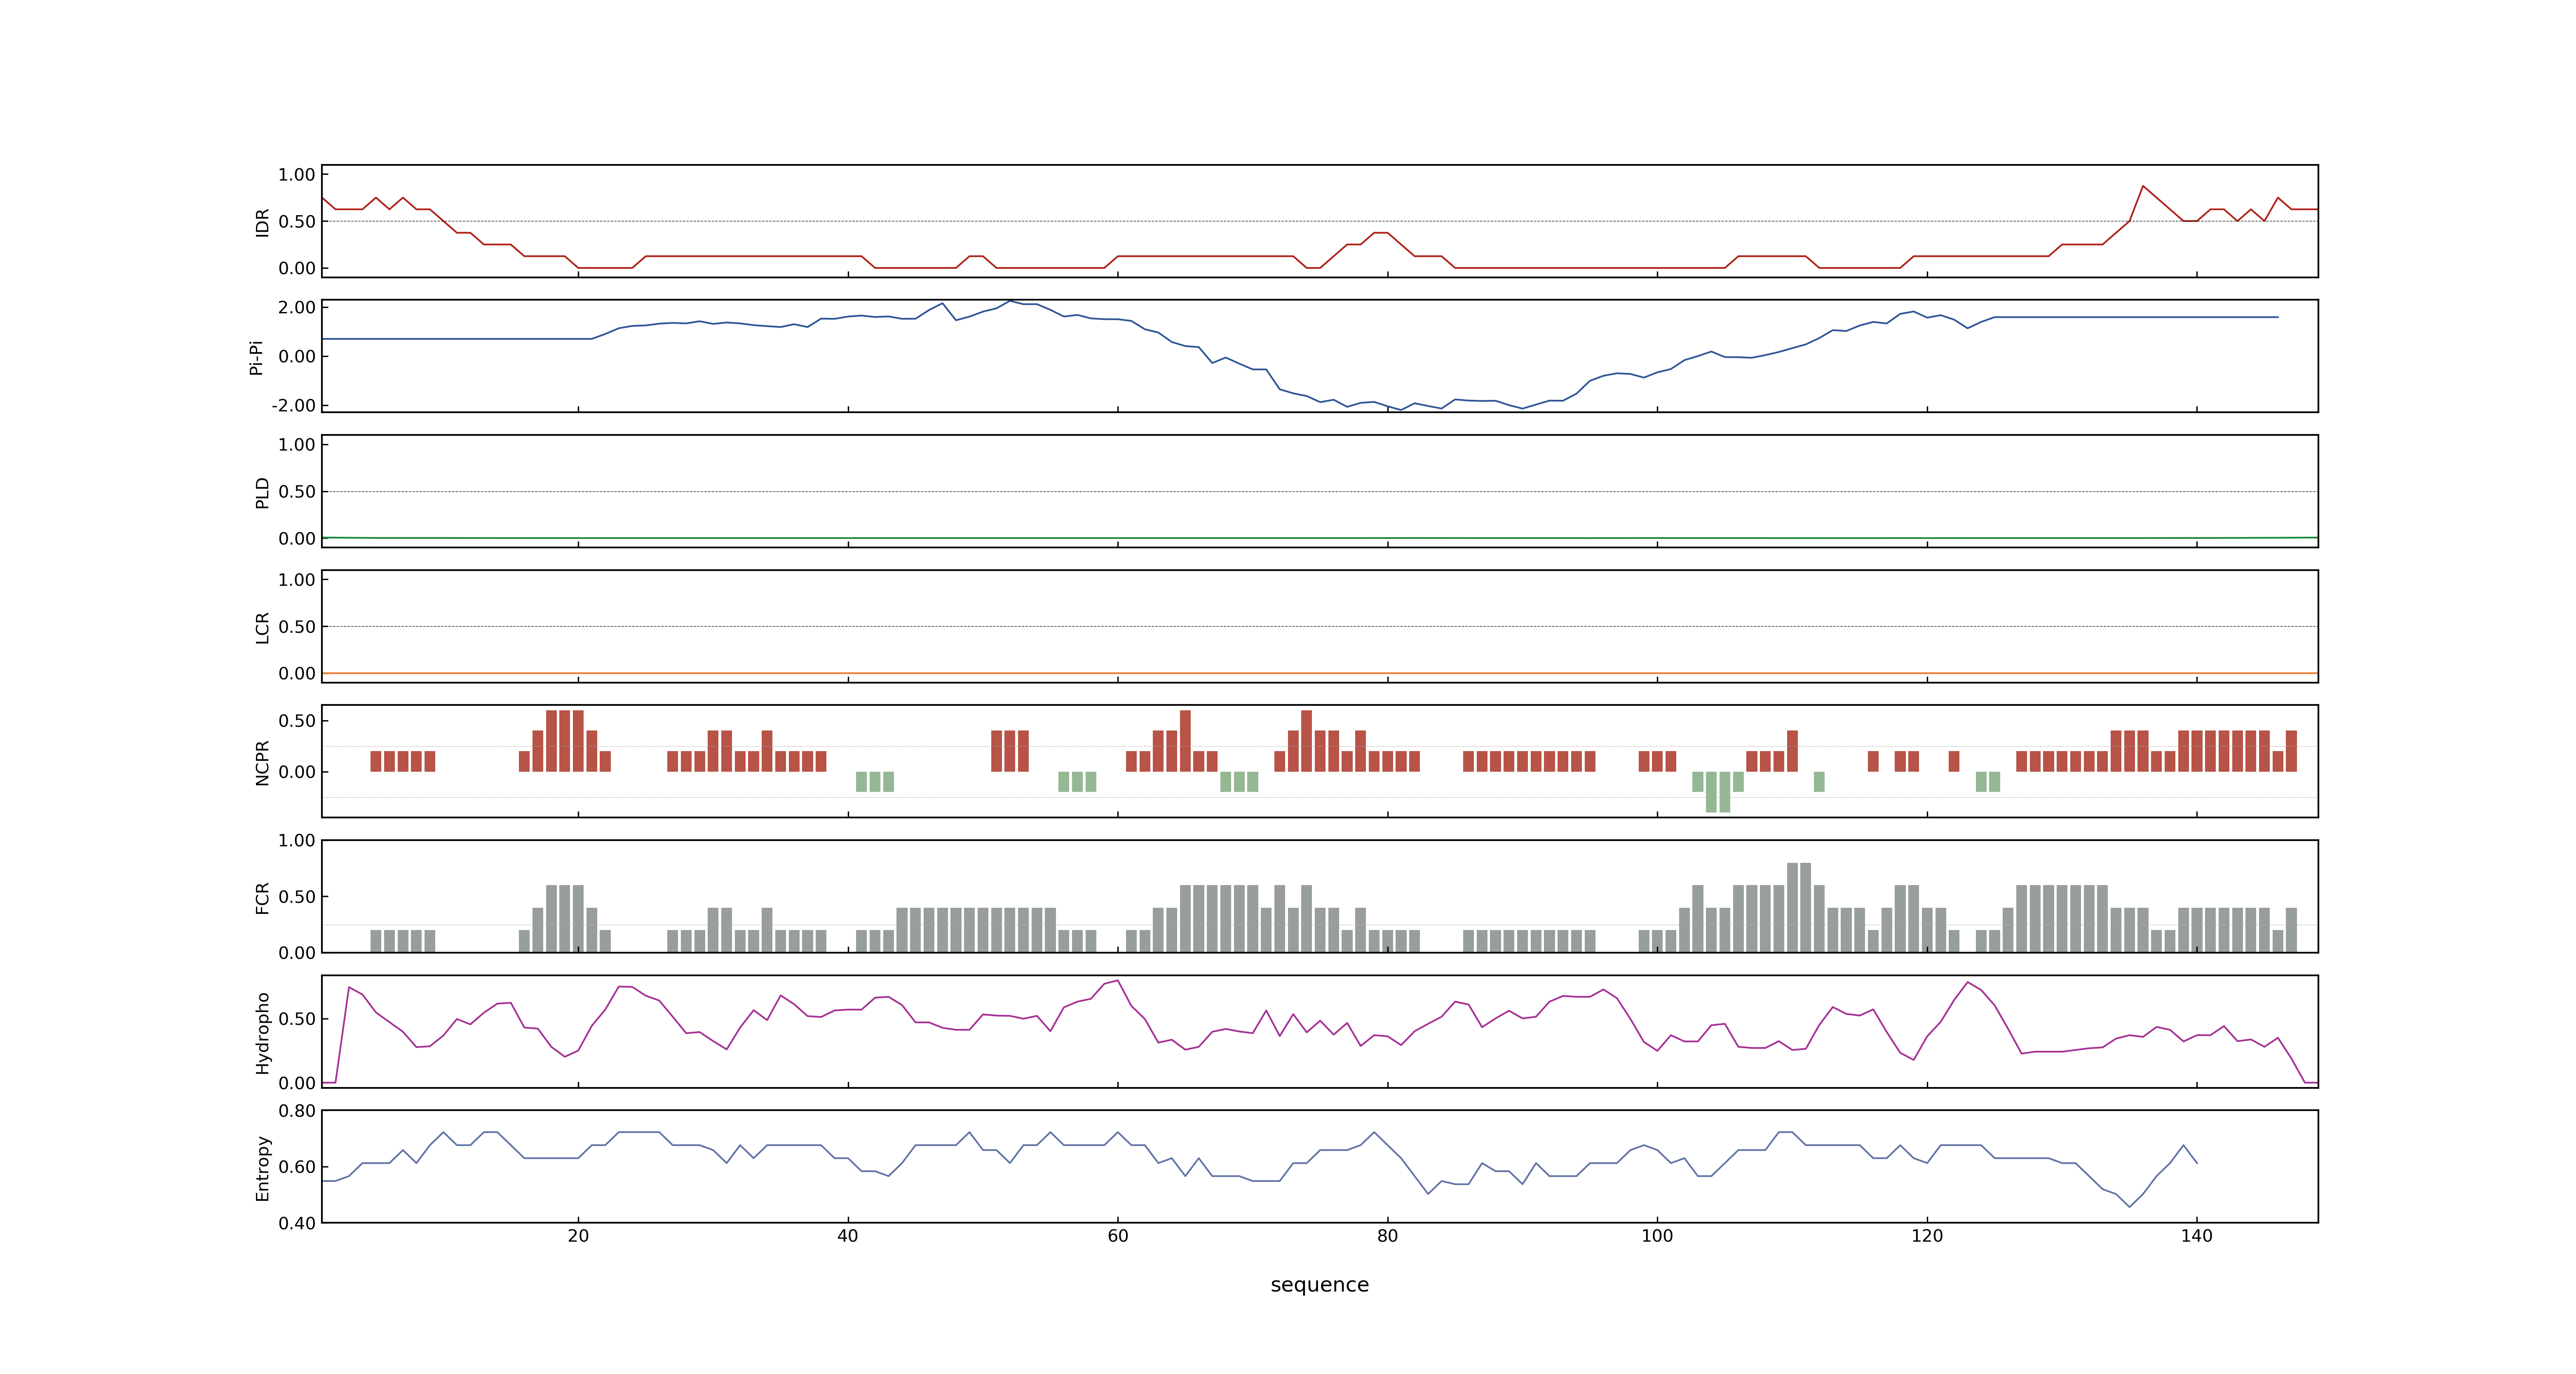
Task: Click the NCPR axis label
Action: (x=262, y=763)
